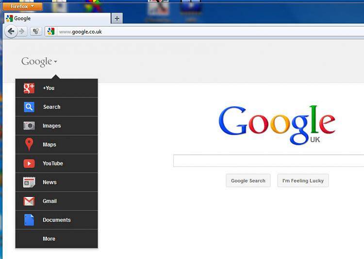Select Search from the Google menu

click(x=57, y=107)
